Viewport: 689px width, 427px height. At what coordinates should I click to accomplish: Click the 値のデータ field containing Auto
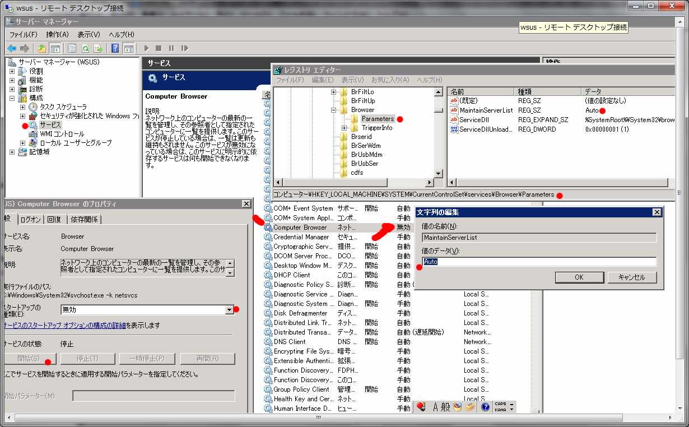pos(539,262)
